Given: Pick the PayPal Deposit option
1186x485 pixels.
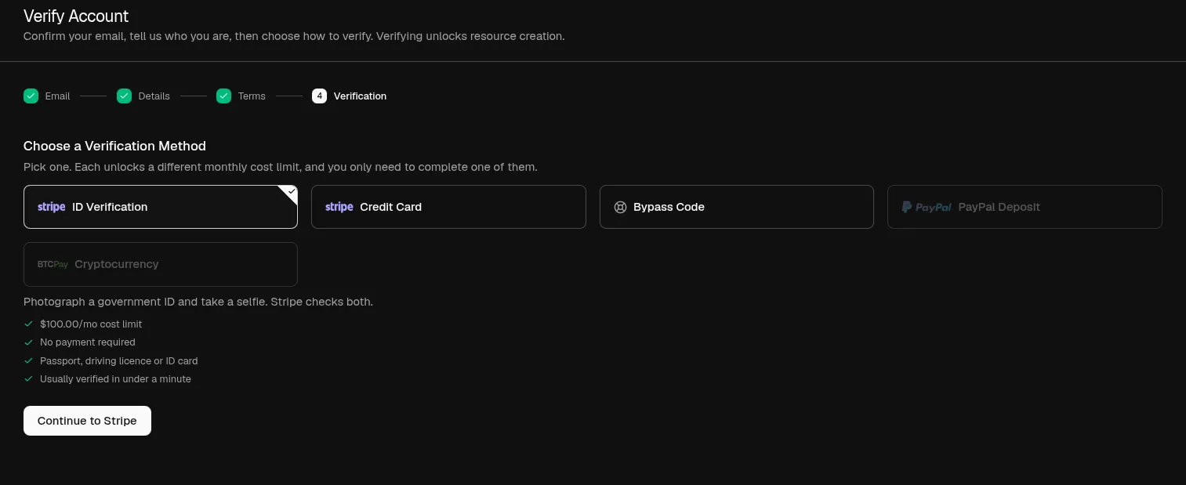Looking at the screenshot, I should pyautogui.click(x=1025, y=207).
